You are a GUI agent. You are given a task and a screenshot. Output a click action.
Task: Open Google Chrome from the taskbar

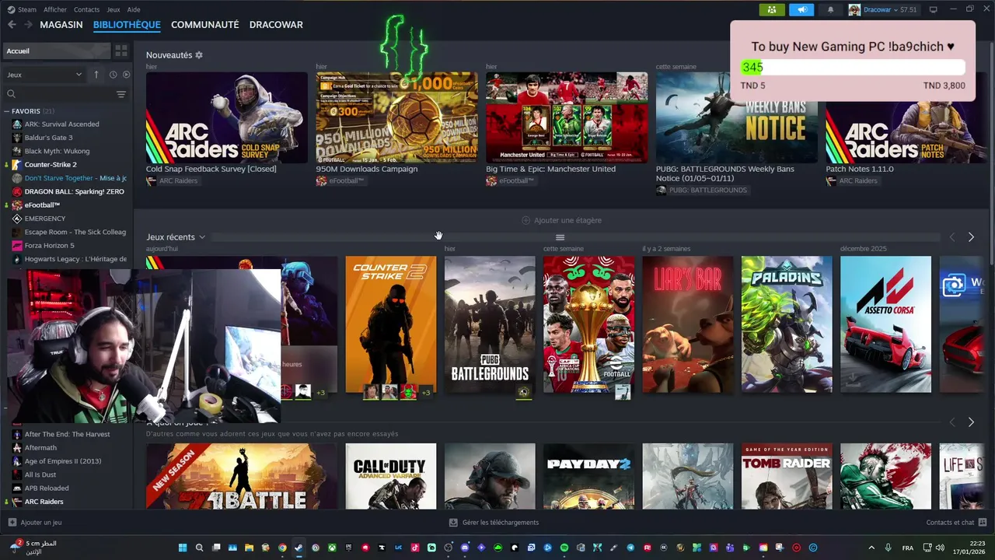pyautogui.click(x=282, y=548)
